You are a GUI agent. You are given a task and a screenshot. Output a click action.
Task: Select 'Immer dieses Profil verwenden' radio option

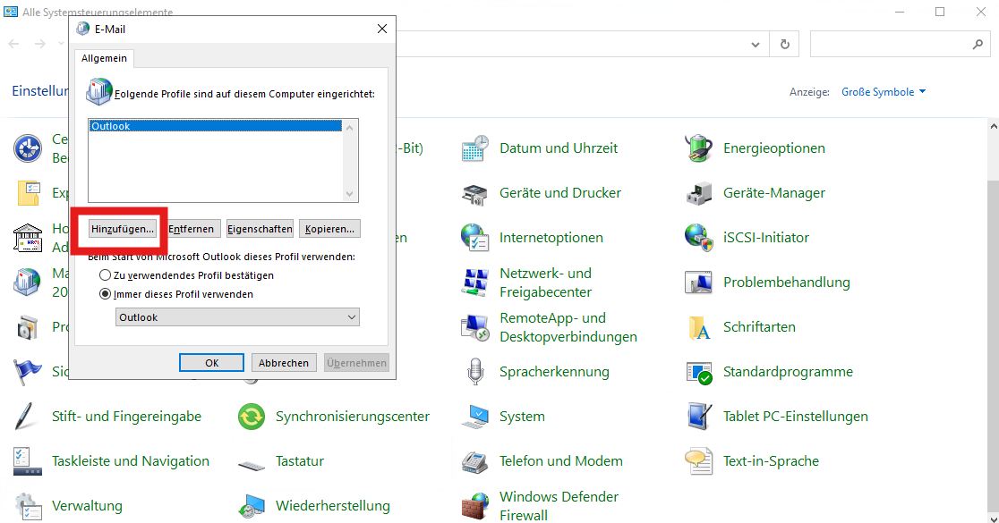click(x=105, y=294)
